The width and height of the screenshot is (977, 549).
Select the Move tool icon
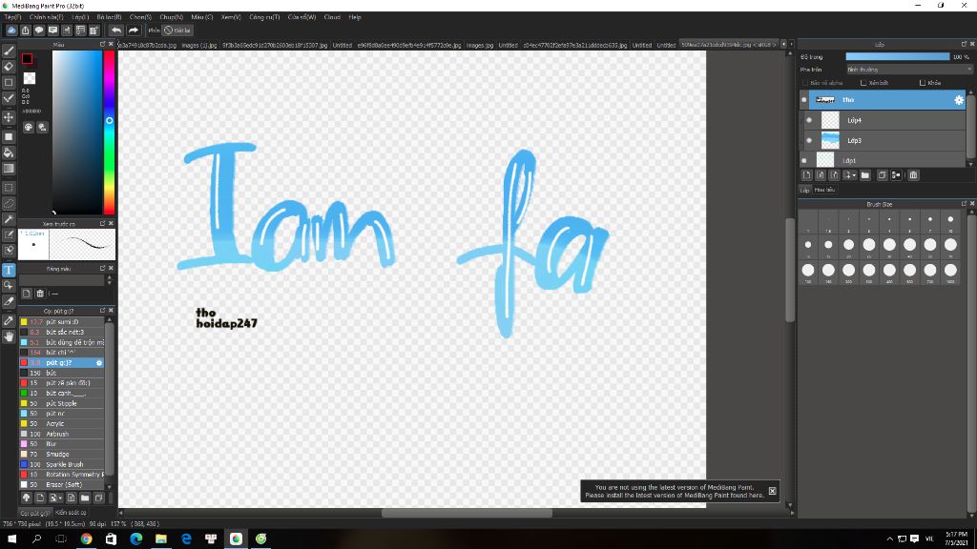9,117
